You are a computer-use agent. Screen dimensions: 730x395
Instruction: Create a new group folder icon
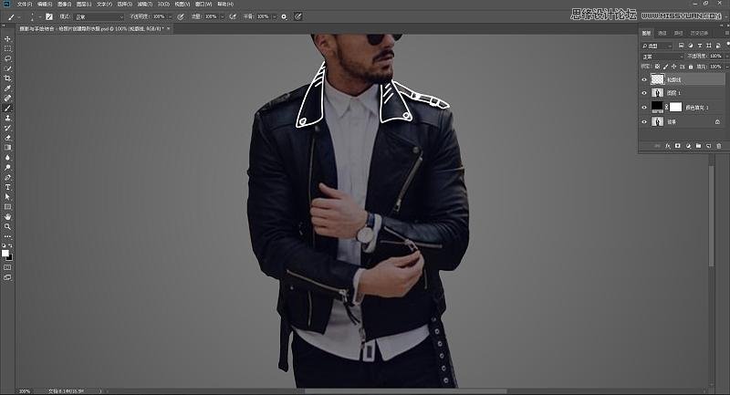(x=698, y=146)
